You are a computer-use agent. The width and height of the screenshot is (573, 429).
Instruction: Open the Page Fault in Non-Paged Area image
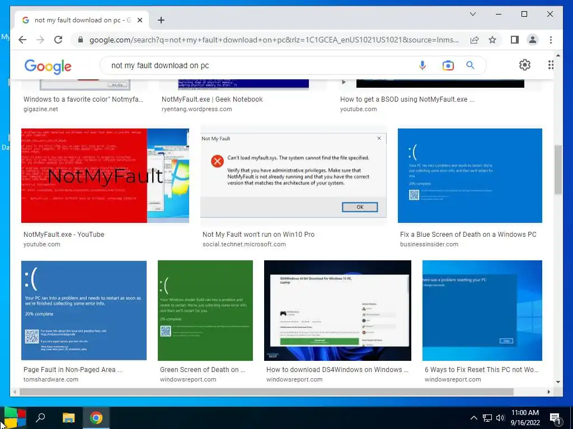[x=84, y=311]
